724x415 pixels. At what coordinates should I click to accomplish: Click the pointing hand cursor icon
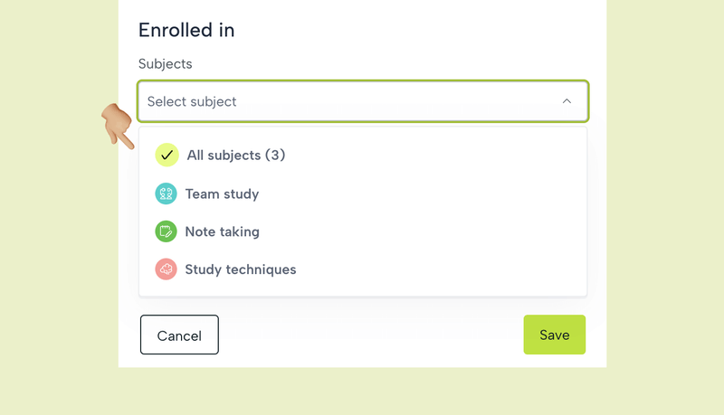pos(117,125)
